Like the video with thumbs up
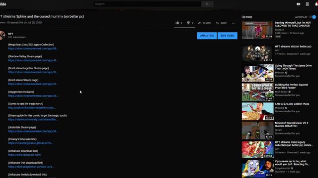318x178 pixels. coord(177,23)
